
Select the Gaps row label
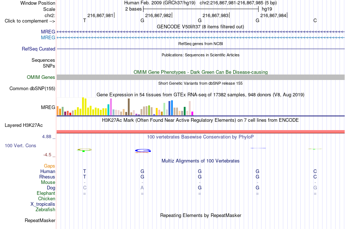coord(49,166)
